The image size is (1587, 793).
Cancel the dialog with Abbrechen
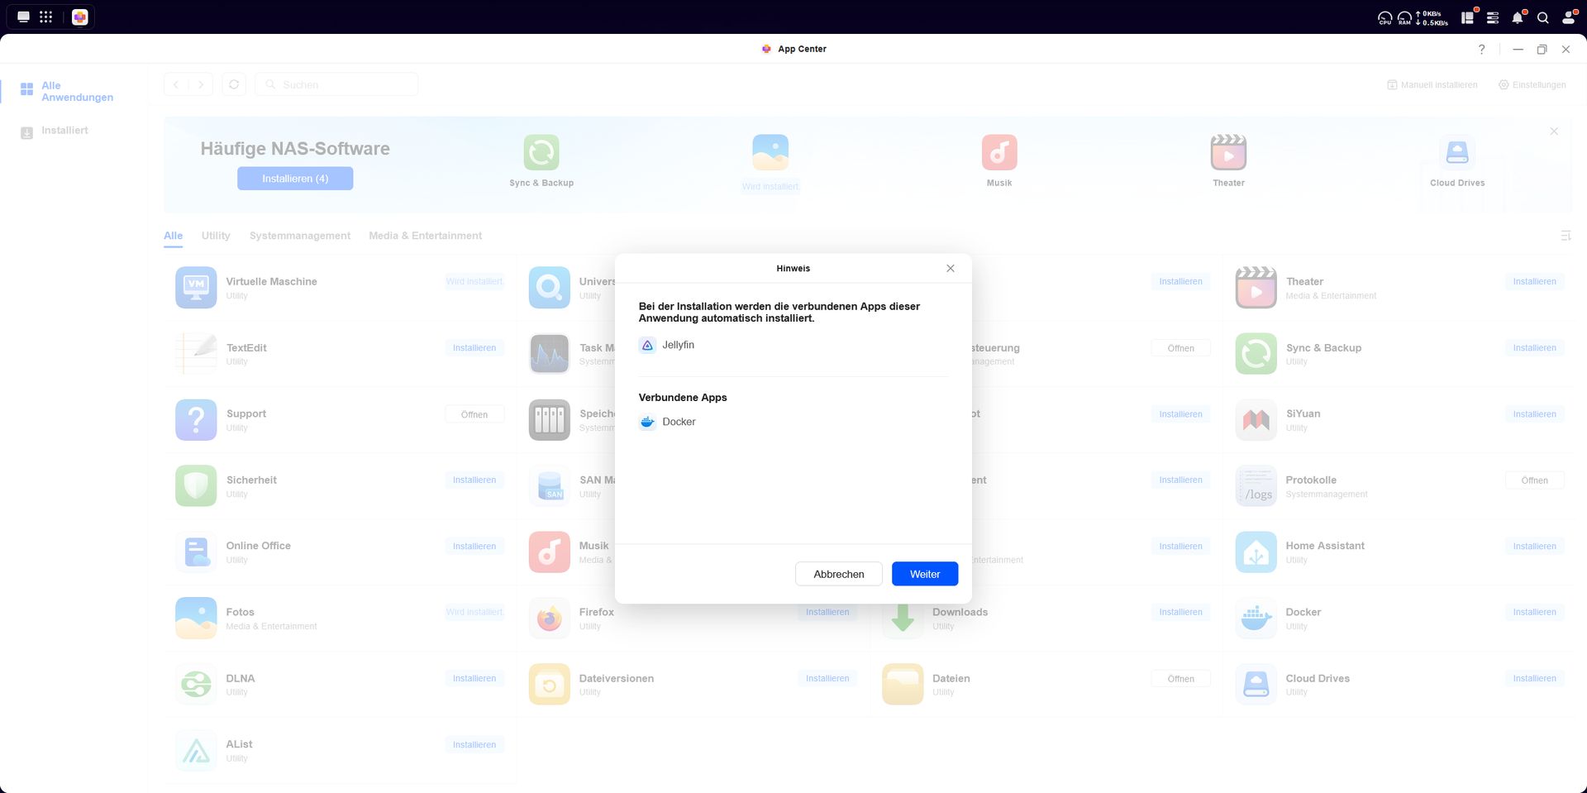838,574
